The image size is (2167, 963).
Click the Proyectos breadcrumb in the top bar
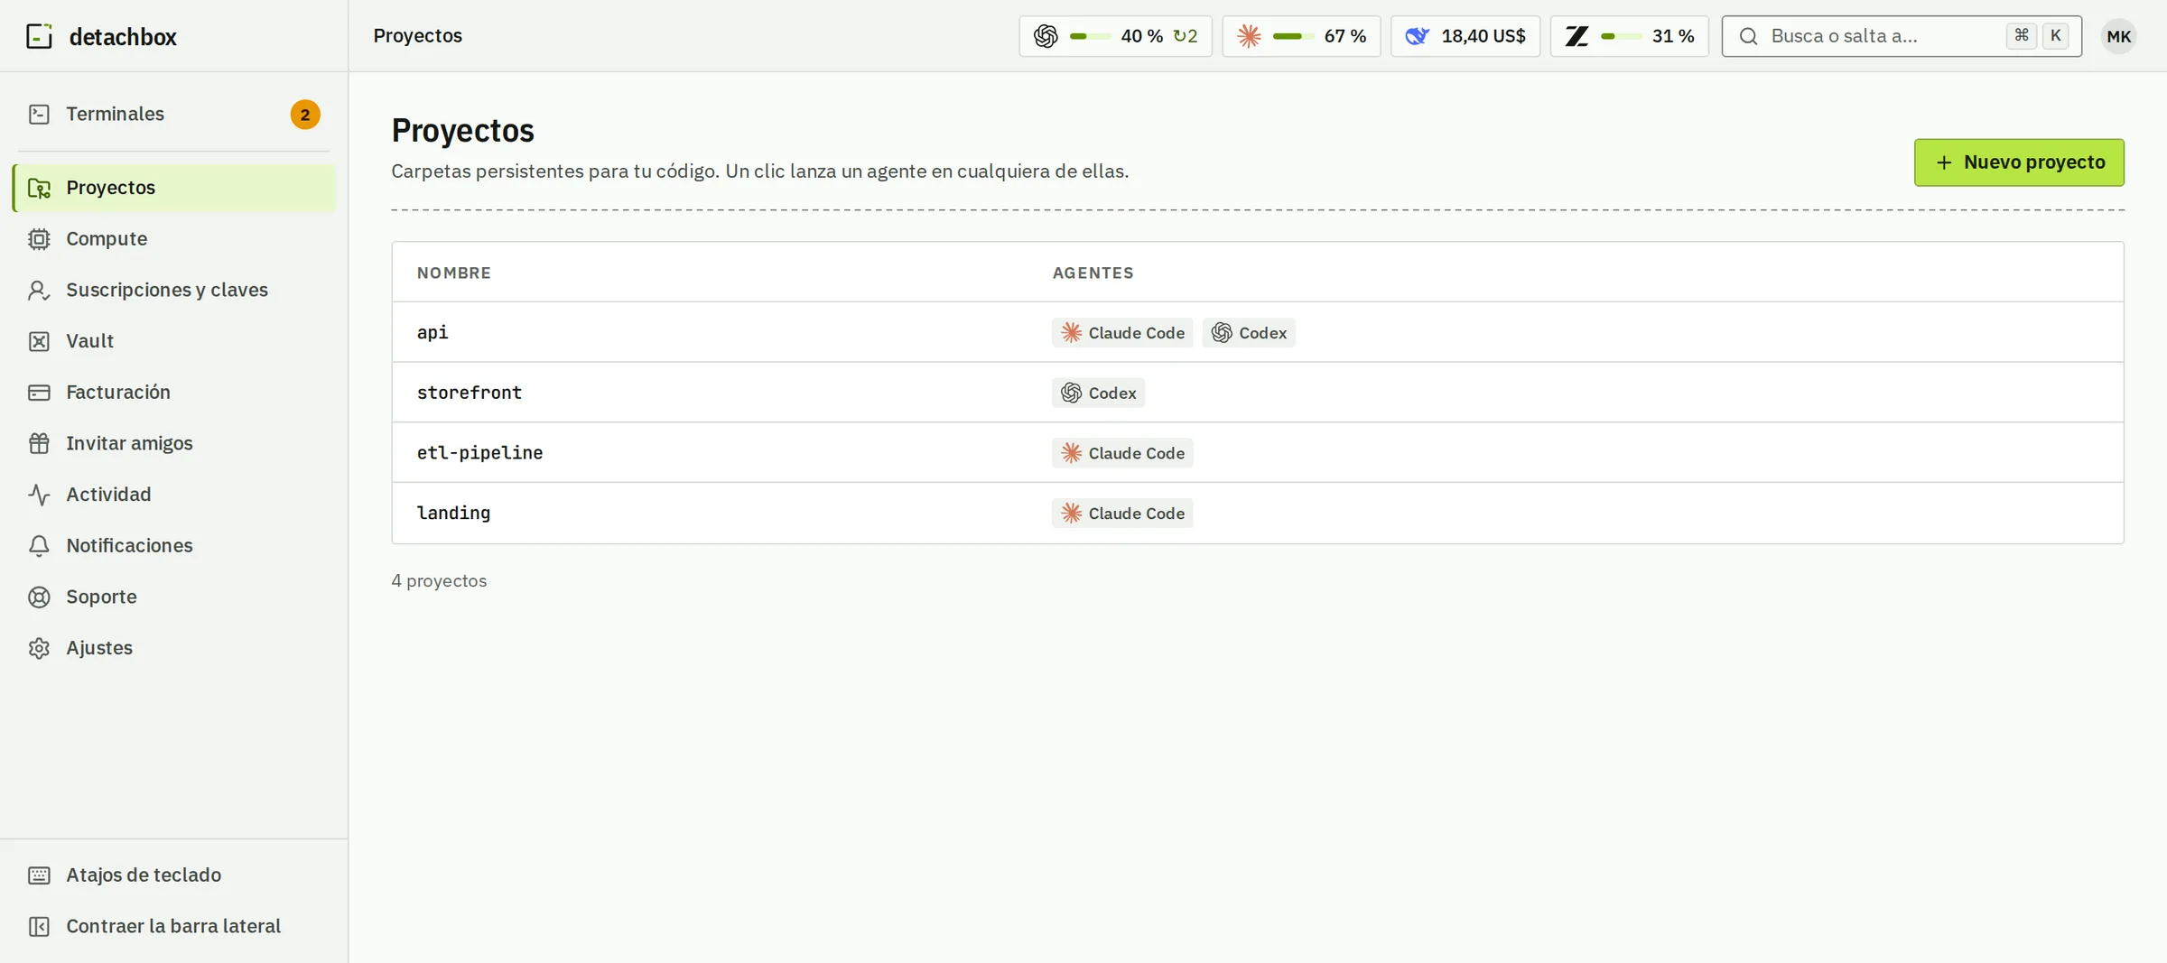[418, 36]
